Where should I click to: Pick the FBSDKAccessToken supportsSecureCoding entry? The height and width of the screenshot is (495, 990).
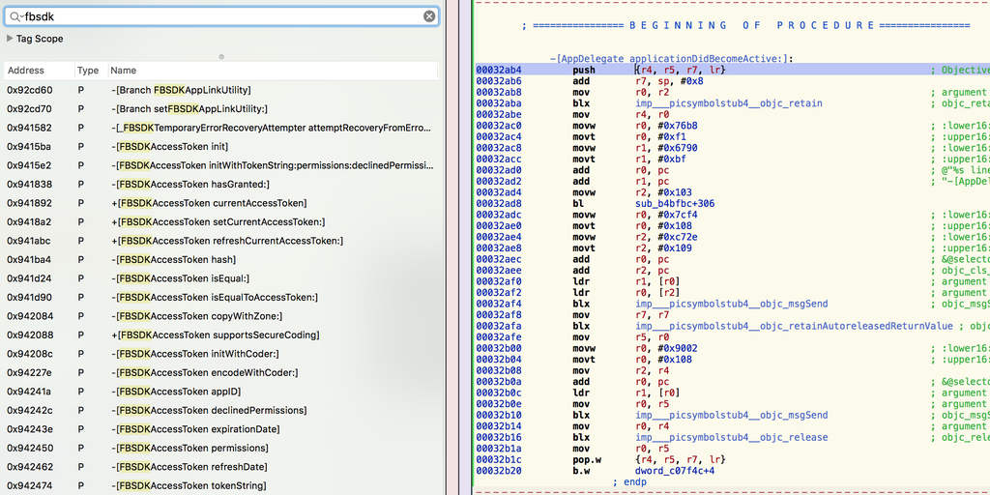click(x=215, y=335)
